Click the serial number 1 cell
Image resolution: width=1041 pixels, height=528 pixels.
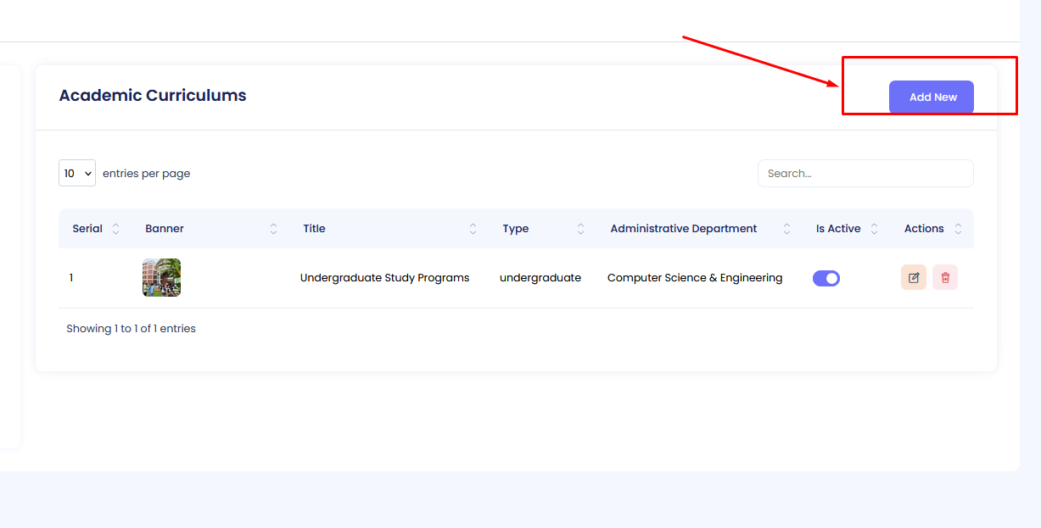pyautogui.click(x=71, y=278)
